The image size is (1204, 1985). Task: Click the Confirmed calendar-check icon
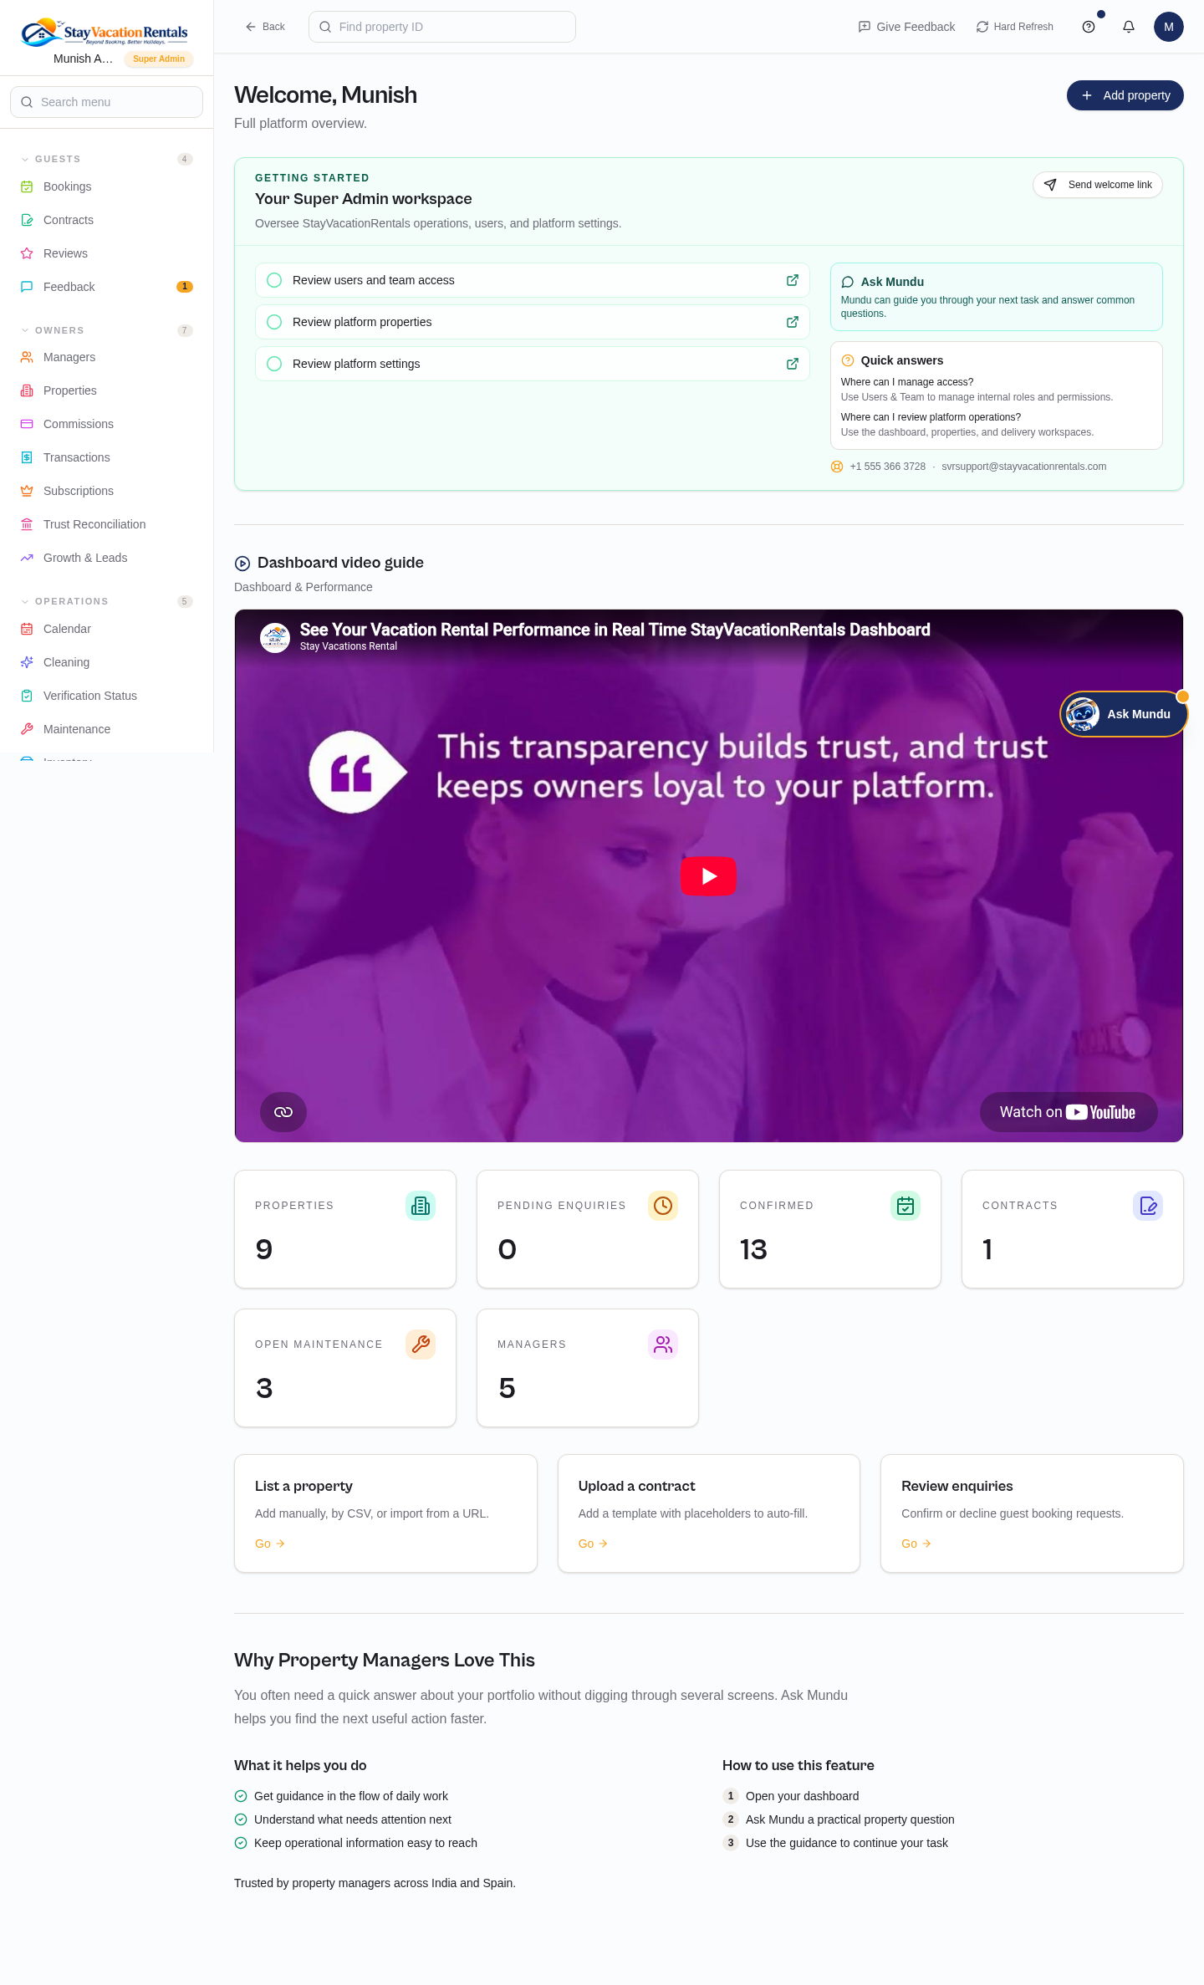[x=906, y=1206]
